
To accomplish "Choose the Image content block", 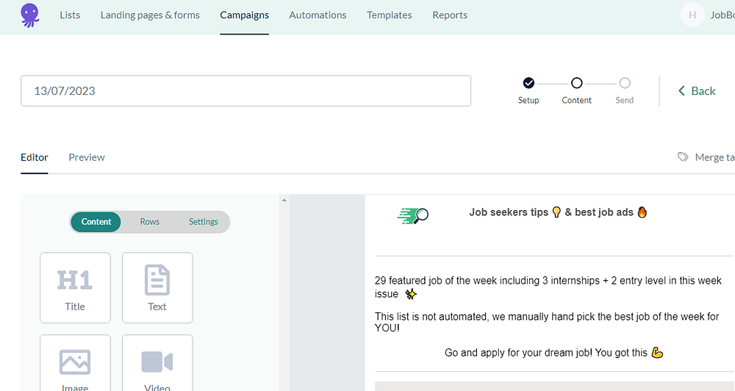I will (75, 363).
